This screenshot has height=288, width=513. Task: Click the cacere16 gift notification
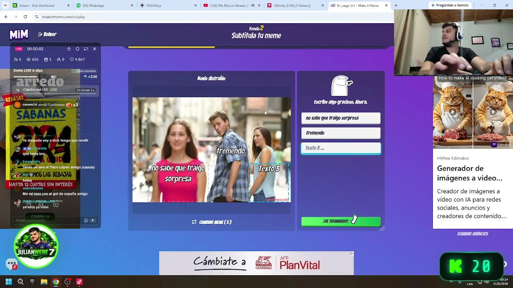pos(46,105)
